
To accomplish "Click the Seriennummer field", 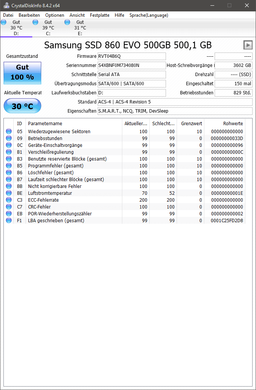I will tap(131, 65).
